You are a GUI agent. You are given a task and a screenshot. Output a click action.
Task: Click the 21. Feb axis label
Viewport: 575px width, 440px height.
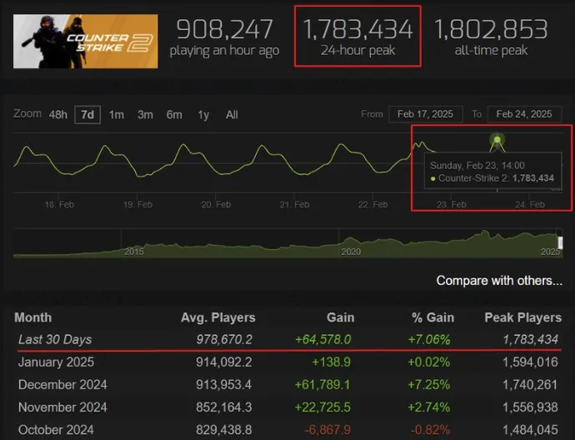coord(294,205)
